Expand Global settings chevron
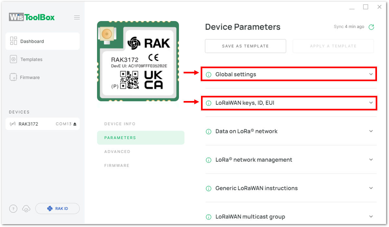The height and width of the screenshot is (227, 389). [x=371, y=74]
